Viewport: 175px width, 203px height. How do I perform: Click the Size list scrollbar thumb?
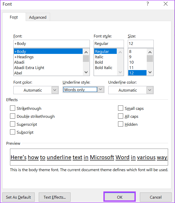(x=150, y=59)
